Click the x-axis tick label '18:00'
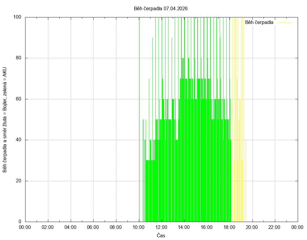 [229, 227]
